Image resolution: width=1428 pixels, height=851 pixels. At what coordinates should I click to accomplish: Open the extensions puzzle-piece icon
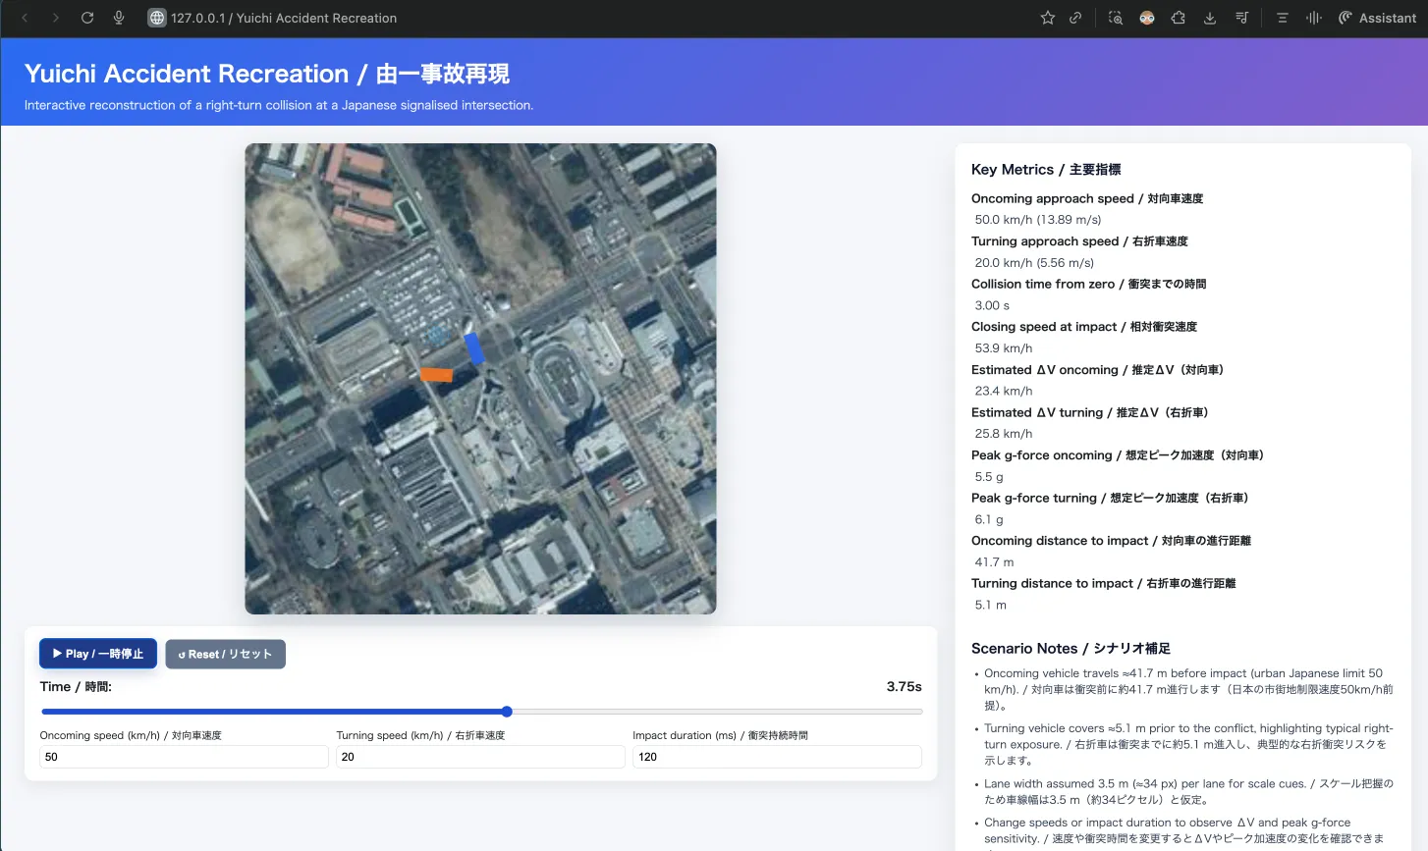point(1178,18)
